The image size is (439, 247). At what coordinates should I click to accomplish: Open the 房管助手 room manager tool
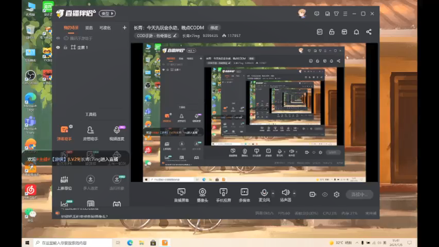coord(90,133)
